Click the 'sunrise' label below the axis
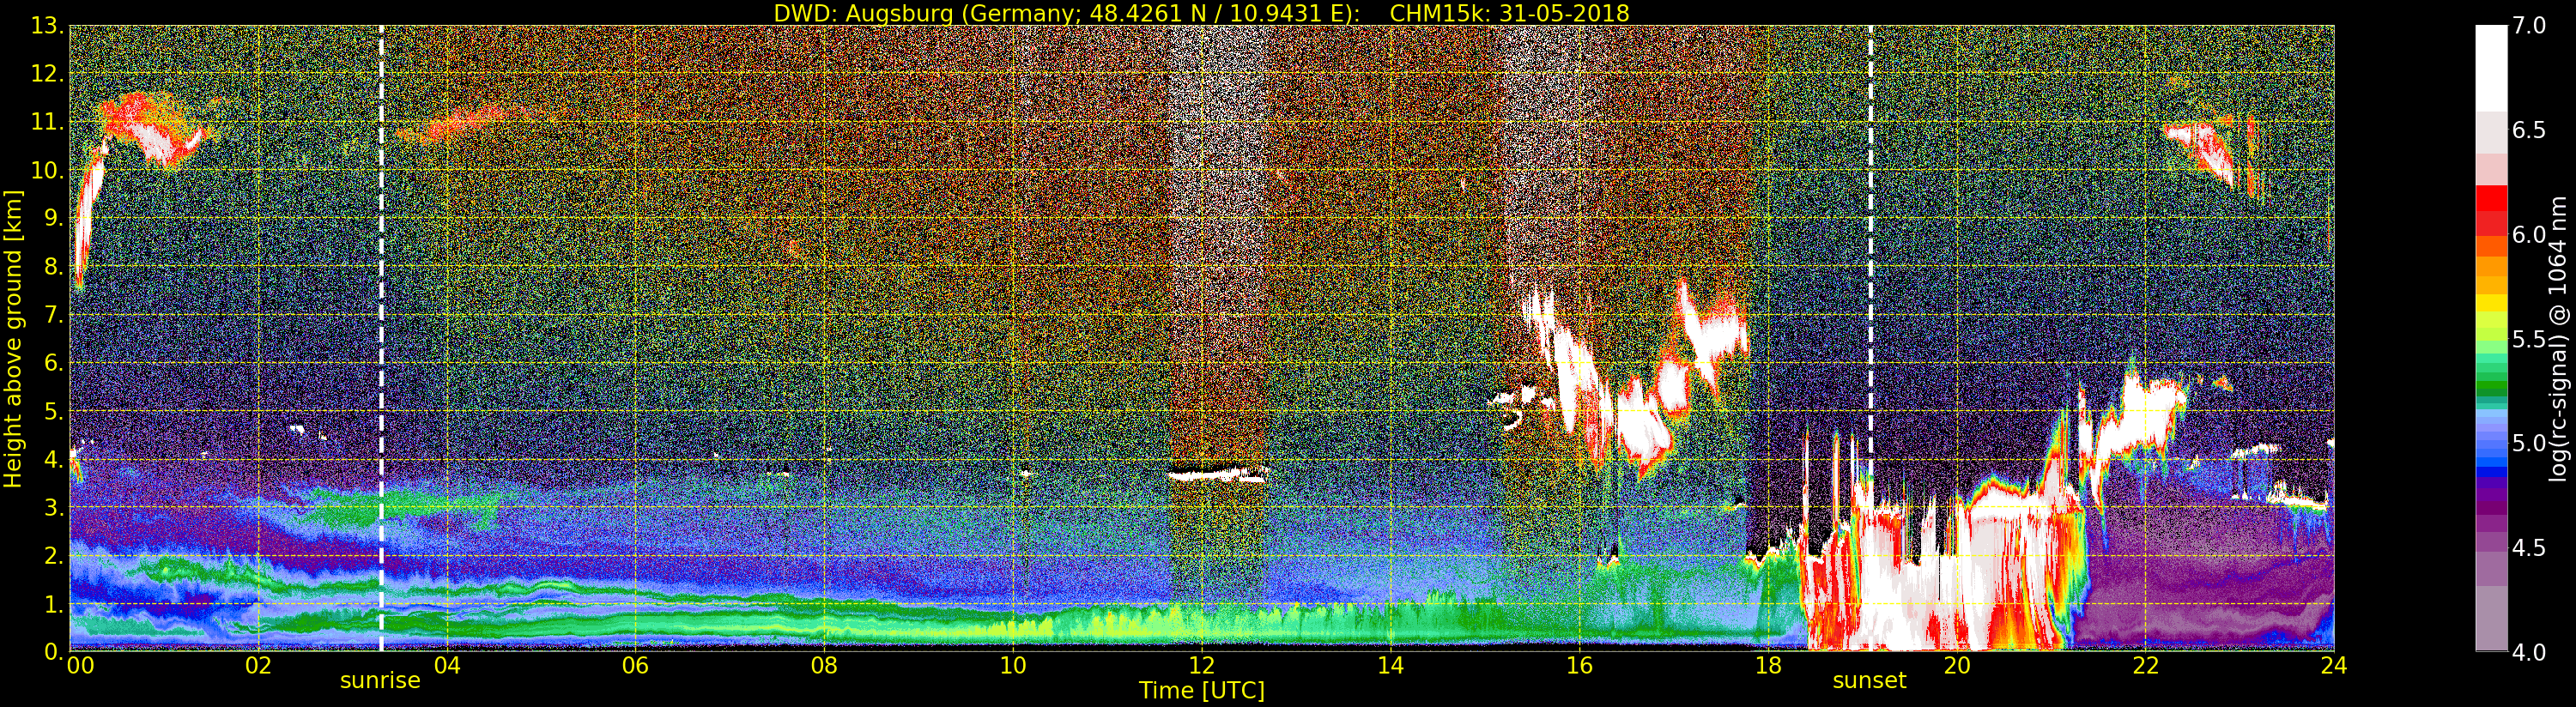Image resolution: width=2576 pixels, height=707 pixels. (380, 681)
